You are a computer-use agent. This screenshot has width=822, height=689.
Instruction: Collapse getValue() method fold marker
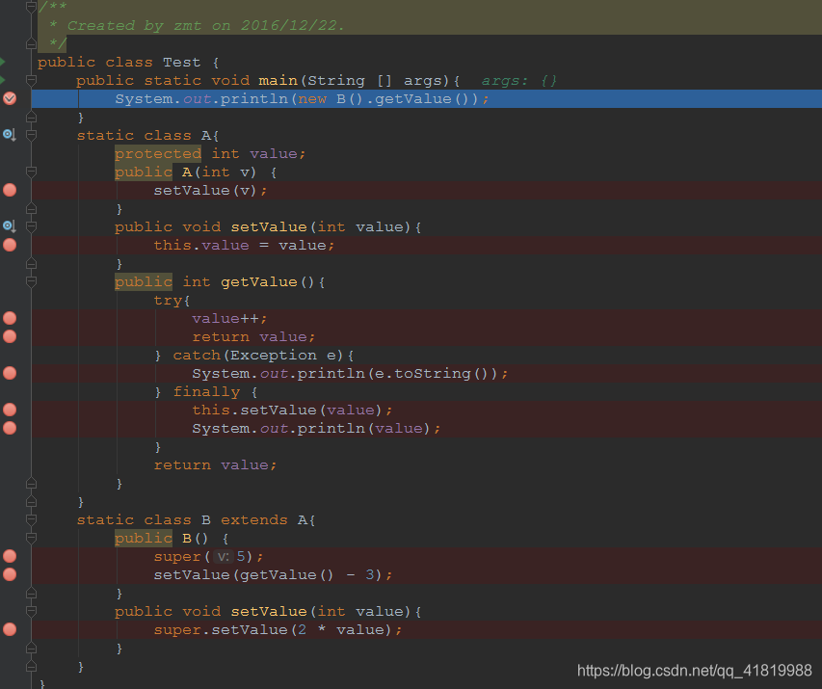click(31, 281)
